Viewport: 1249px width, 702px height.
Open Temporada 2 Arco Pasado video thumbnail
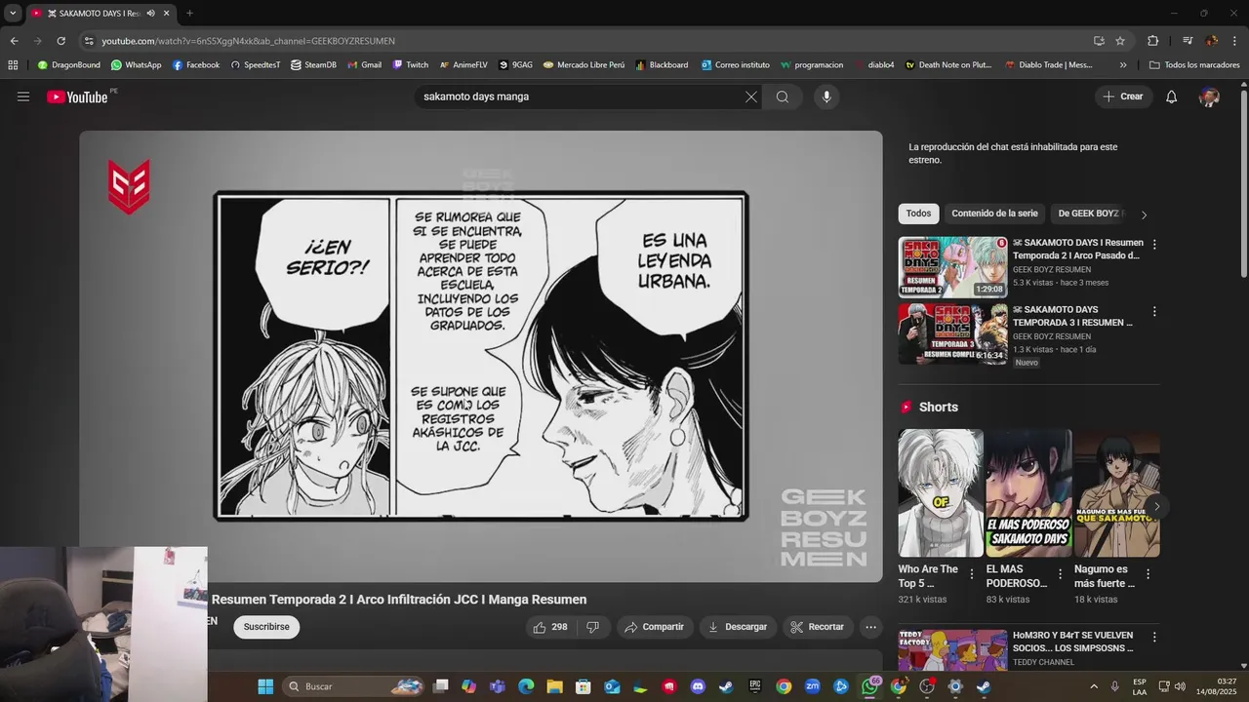click(x=952, y=266)
